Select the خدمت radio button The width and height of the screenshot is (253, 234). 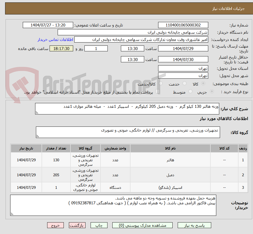[185, 83]
